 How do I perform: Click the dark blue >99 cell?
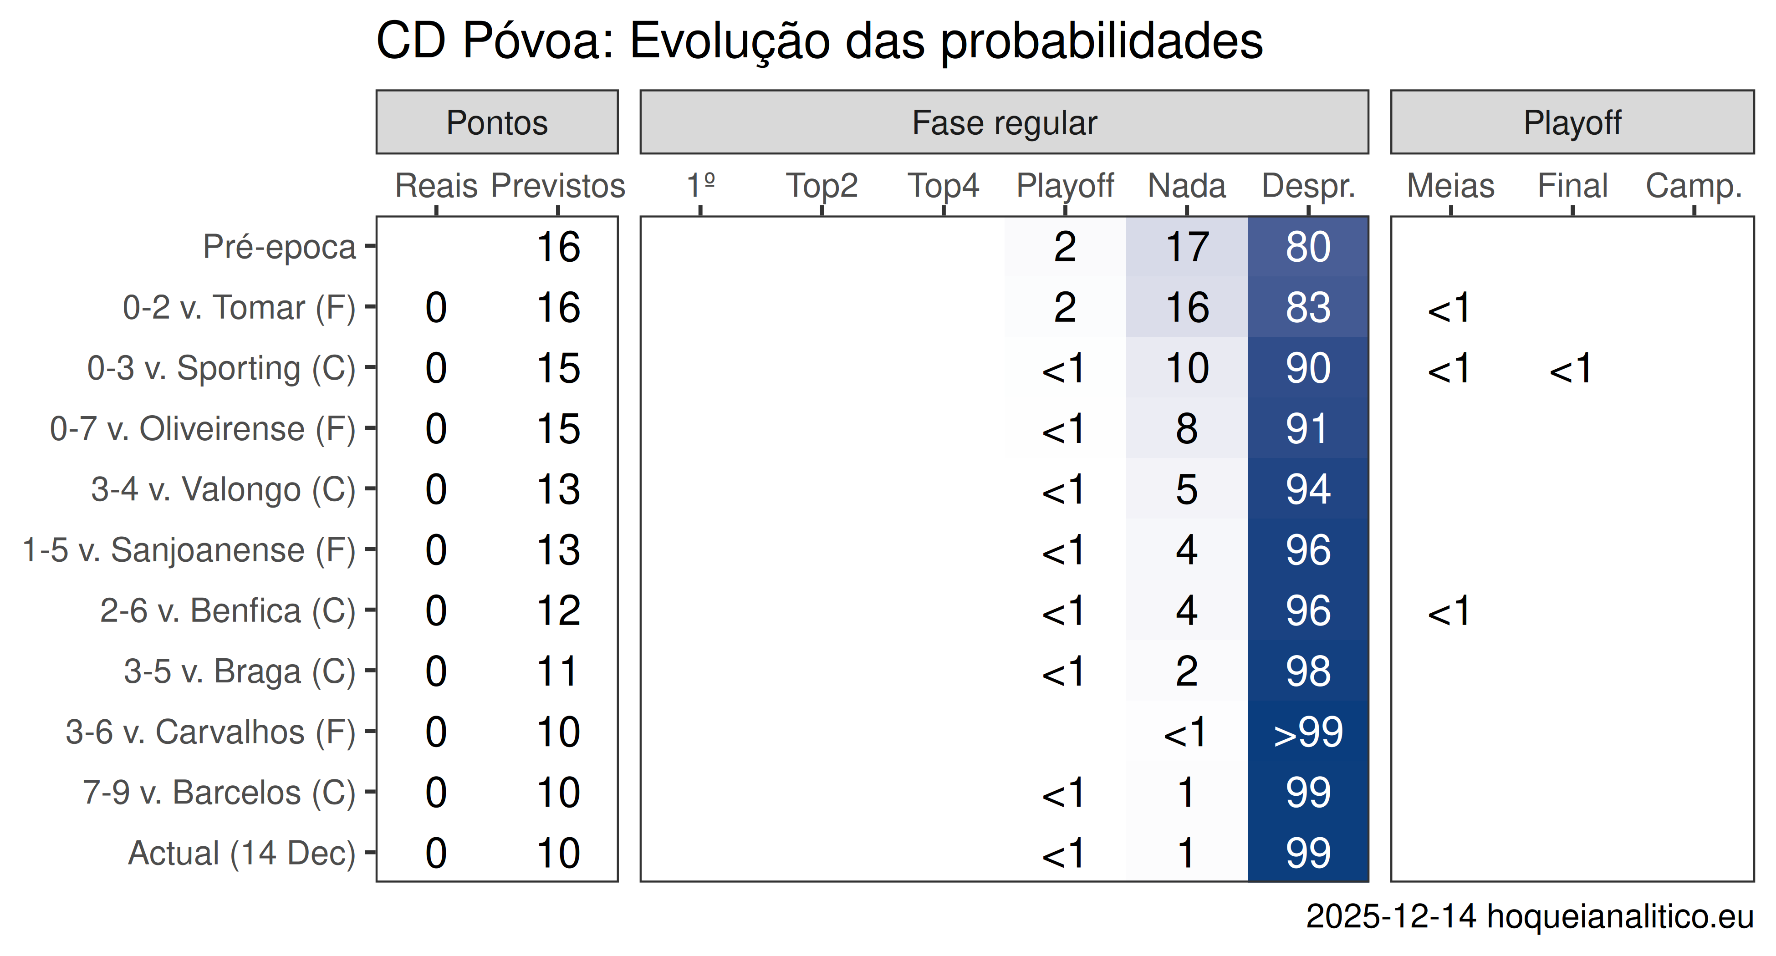coord(1308,732)
